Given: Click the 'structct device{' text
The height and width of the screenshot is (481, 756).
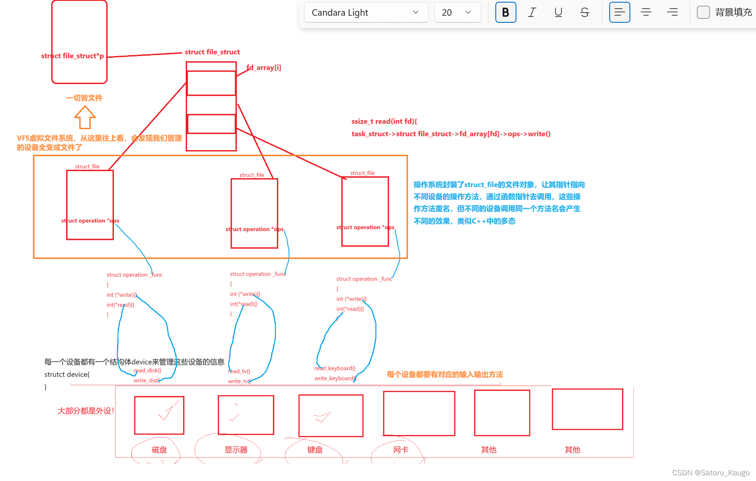Looking at the screenshot, I should pos(67,375).
